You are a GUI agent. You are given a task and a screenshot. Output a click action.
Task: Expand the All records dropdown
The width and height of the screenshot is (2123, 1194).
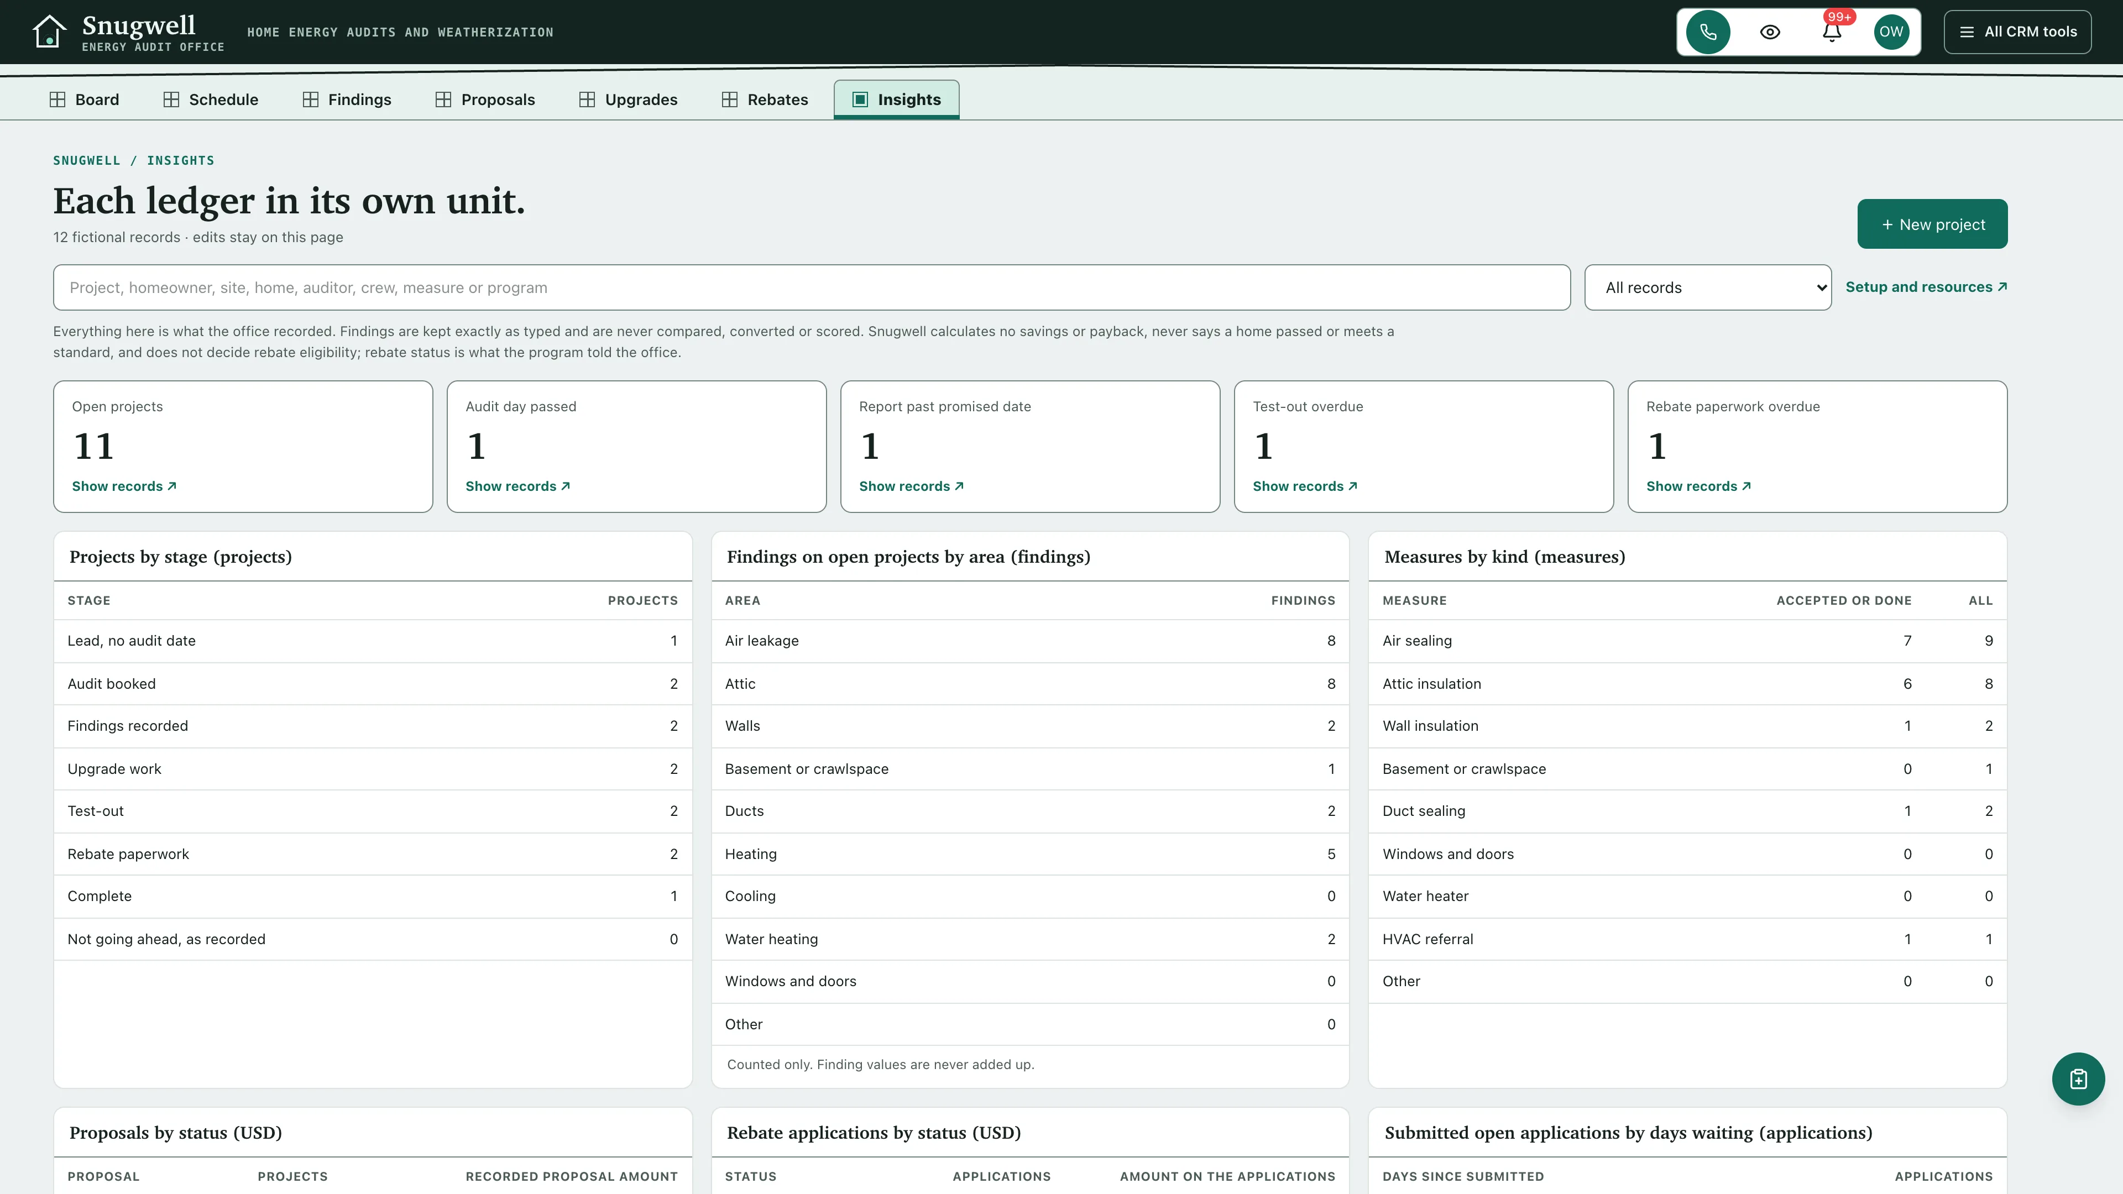pos(1708,287)
